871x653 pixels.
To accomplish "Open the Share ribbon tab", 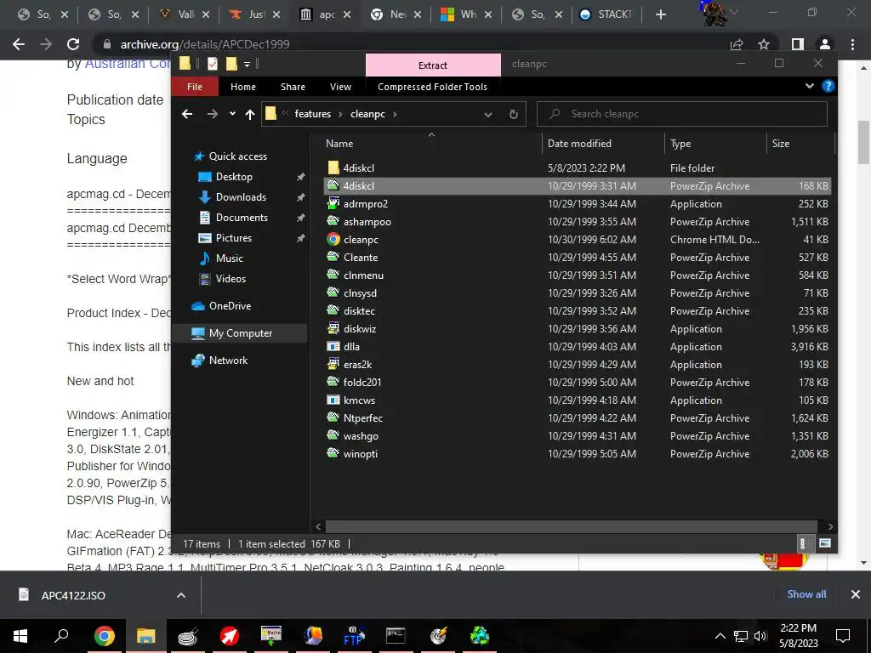I will (x=293, y=87).
